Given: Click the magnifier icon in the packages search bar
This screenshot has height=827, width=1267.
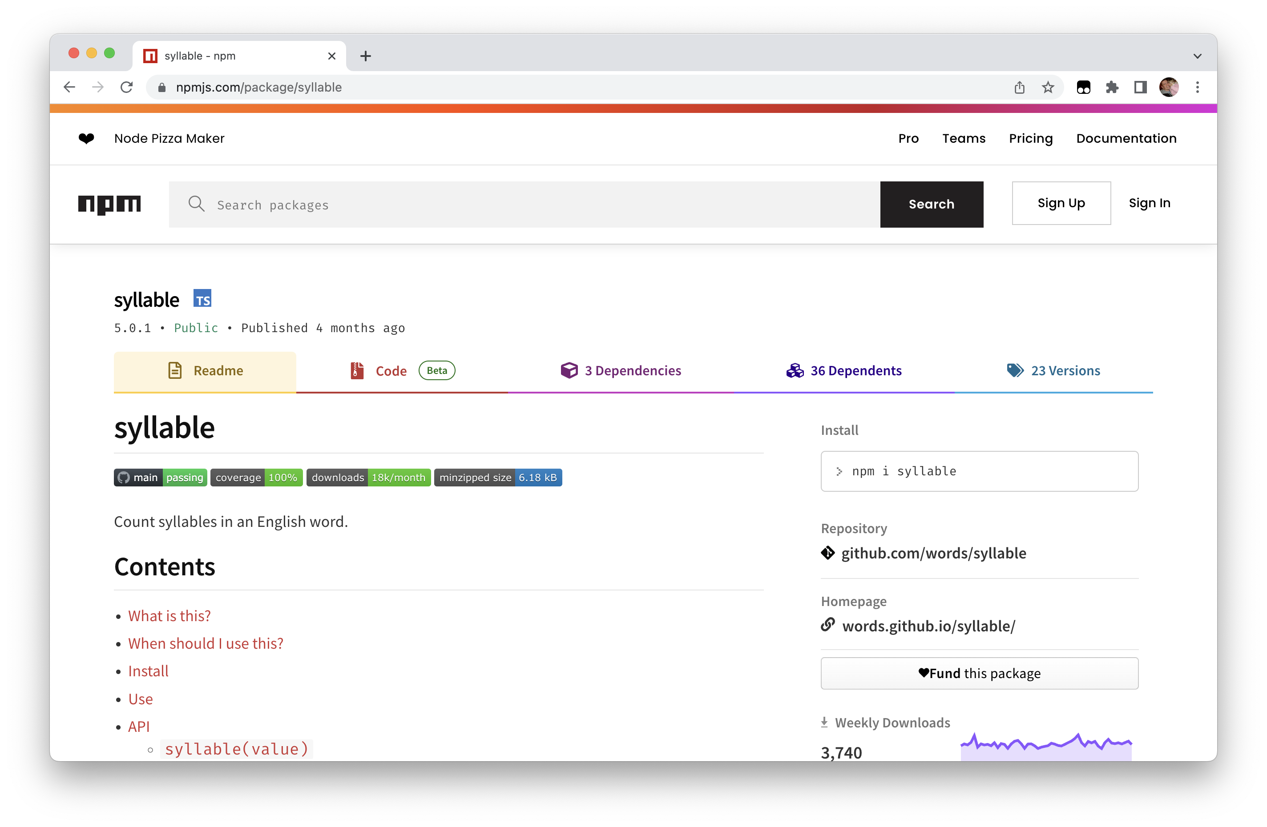Looking at the screenshot, I should tap(197, 205).
